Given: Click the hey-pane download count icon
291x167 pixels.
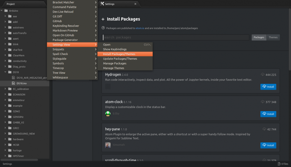Looking at the screenshot, I should pos(264,129).
